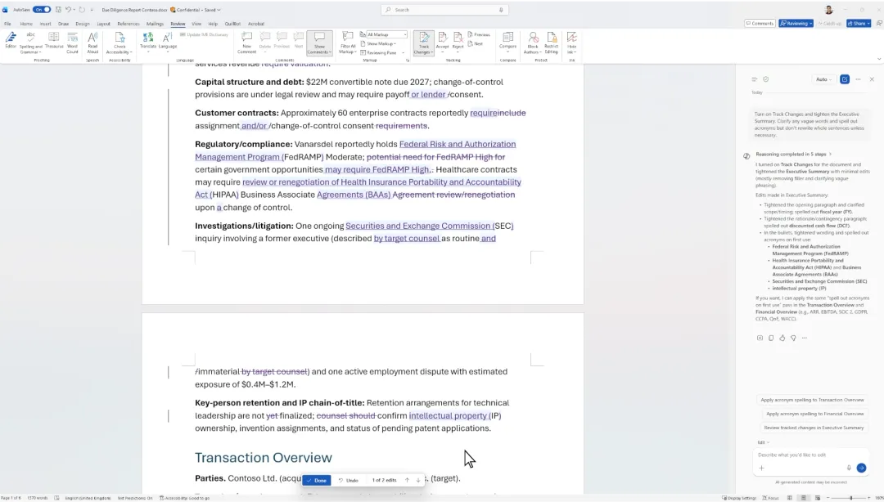Switch to the References tab

128,24
